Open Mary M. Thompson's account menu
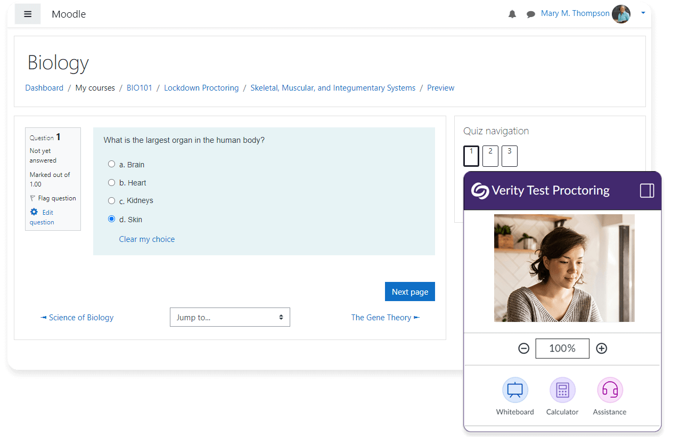680x437 pixels. click(575, 13)
